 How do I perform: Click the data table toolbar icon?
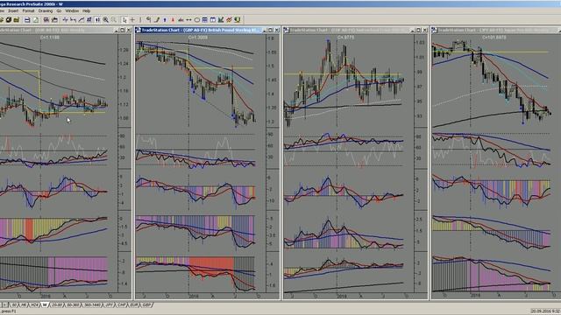(204, 19)
